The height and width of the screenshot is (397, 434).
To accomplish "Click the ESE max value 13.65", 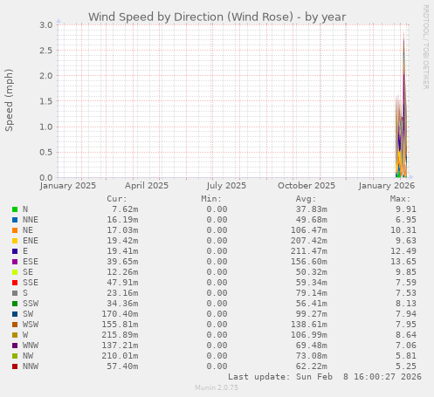I will (403, 262).
